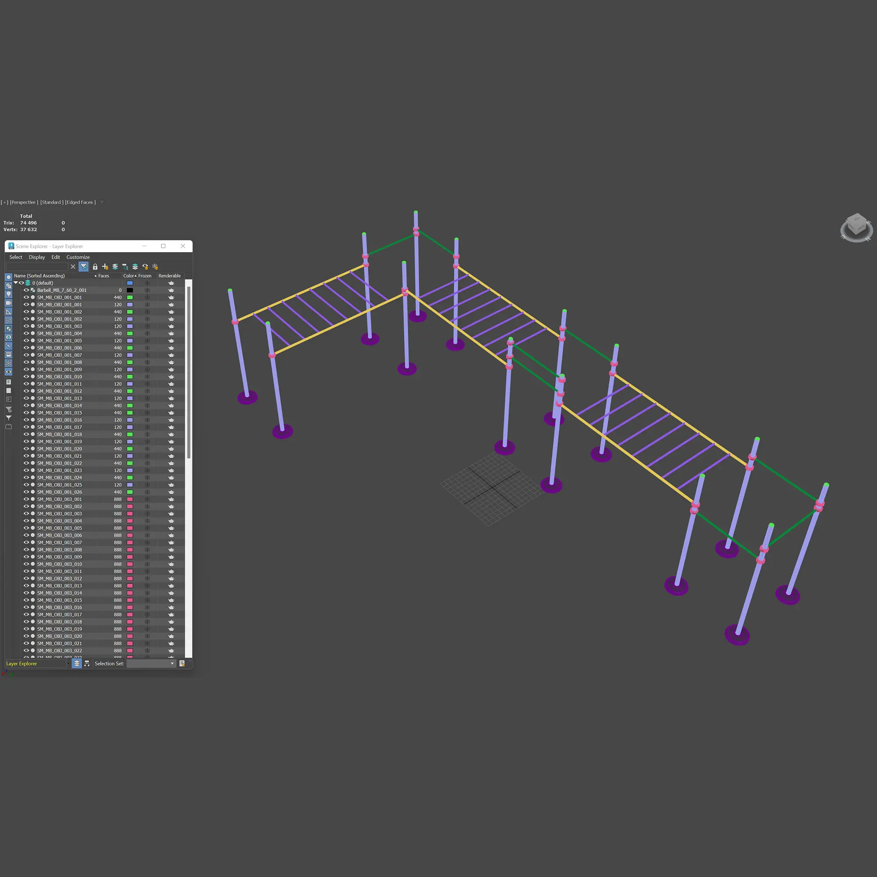Open the Customize menu
This screenshot has width=877, height=877.
(78, 257)
